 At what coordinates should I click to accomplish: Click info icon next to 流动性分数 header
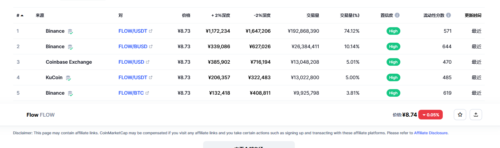pos(448,15)
